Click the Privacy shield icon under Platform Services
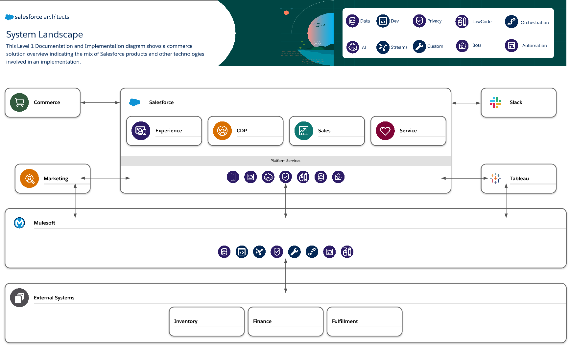The image size is (570, 346). coord(286,177)
